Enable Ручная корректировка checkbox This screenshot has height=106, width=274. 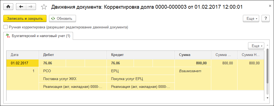[x=6, y=27]
